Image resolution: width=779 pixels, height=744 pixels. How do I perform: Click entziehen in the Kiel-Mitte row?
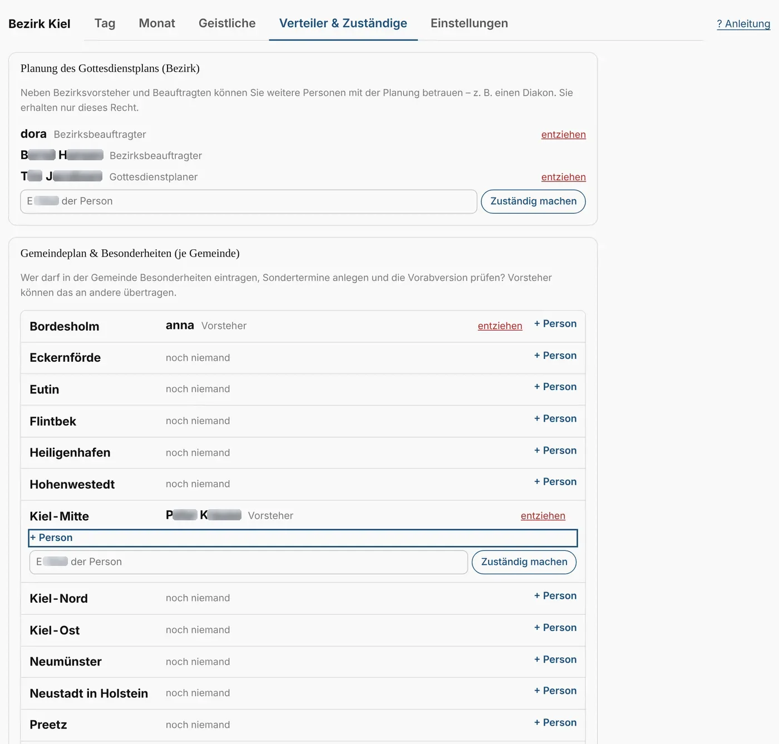543,516
